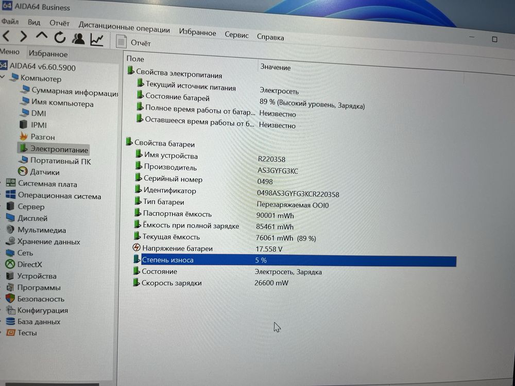Switch to the Меню tab

(x=10, y=52)
